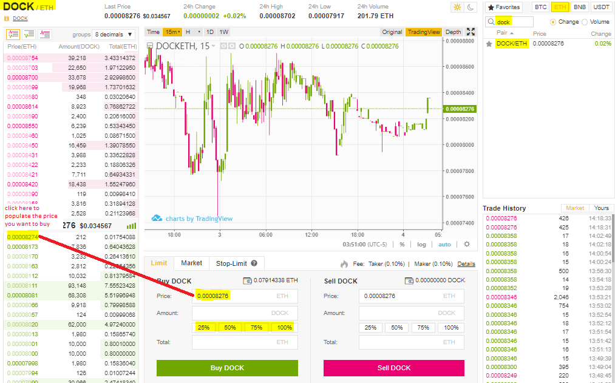615x383 pixels.
Task: Open the BTC market tab
Action: 540,7
